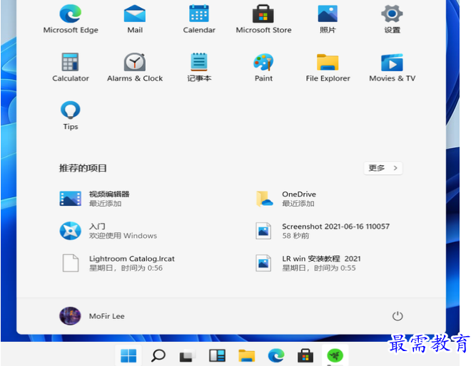
Task: Open Task View on taskbar
Action: pyautogui.click(x=187, y=355)
